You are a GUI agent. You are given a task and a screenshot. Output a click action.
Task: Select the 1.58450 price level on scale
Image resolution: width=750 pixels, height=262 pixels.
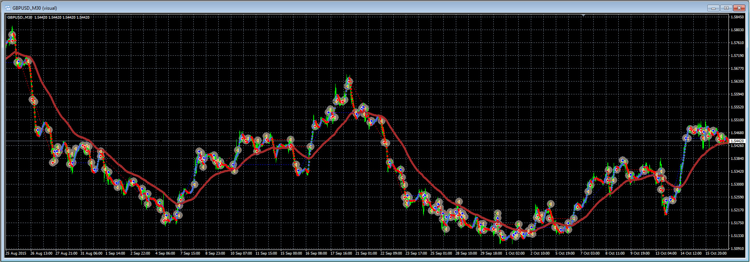click(737, 17)
